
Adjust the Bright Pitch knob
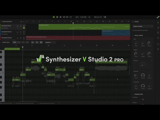tap(136, 54)
